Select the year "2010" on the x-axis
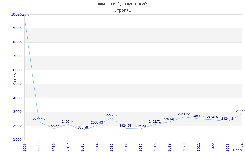245x153 pixels. (x=54, y=147)
